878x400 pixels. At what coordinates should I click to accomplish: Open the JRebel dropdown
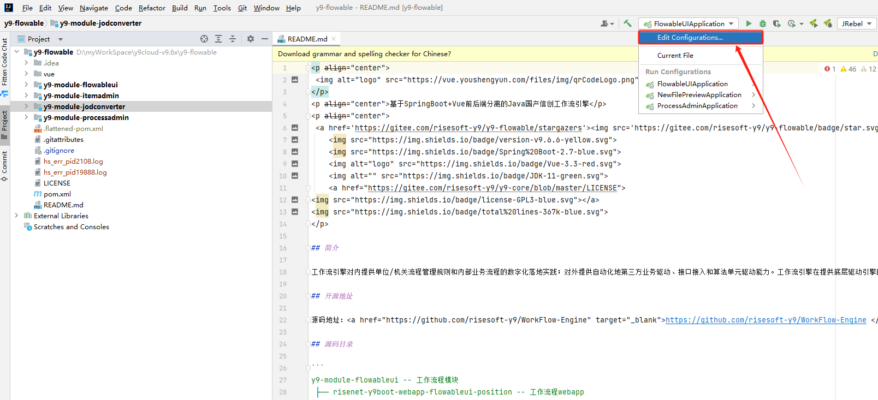click(x=856, y=23)
